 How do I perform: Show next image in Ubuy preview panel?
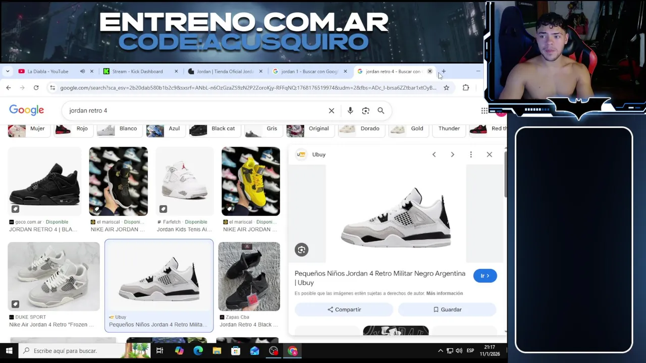click(452, 155)
